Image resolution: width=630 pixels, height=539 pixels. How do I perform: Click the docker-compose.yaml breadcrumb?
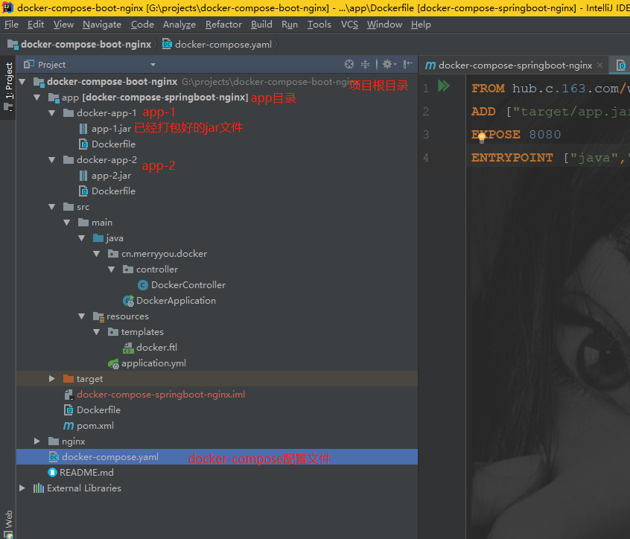pyautogui.click(x=217, y=45)
